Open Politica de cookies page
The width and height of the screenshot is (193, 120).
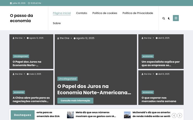tap(105, 13)
